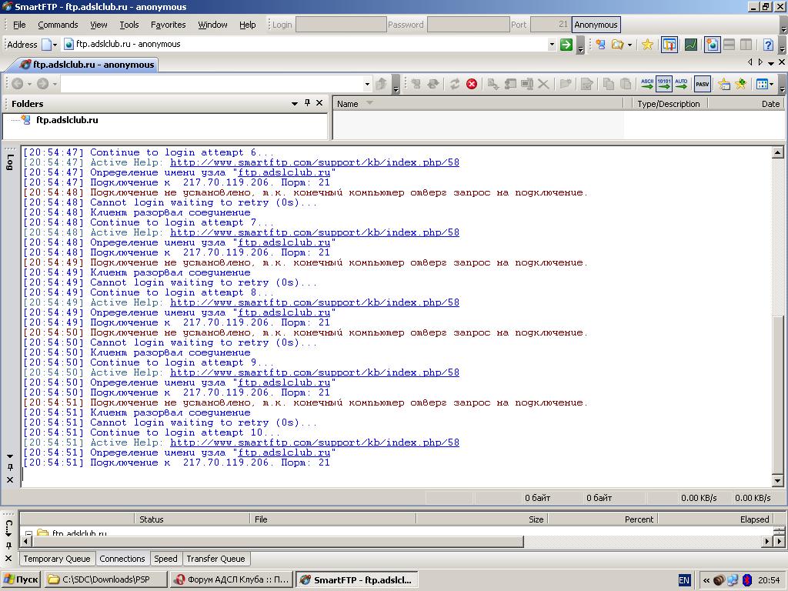Viewport: 788px width, 591px height.
Task: Click the Paste icon
Action: [x=626, y=84]
